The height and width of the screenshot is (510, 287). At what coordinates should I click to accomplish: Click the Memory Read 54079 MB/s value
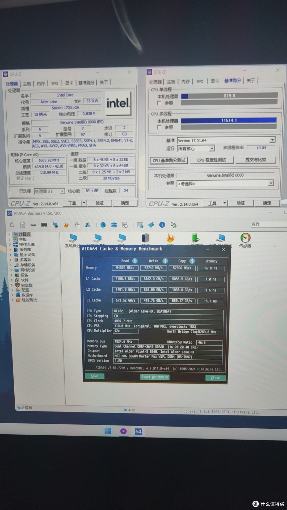[x=125, y=268]
